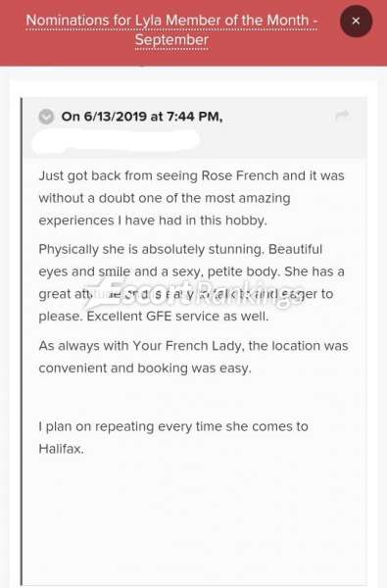Click the 6/13/2019 quote date header

(x=142, y=117)
